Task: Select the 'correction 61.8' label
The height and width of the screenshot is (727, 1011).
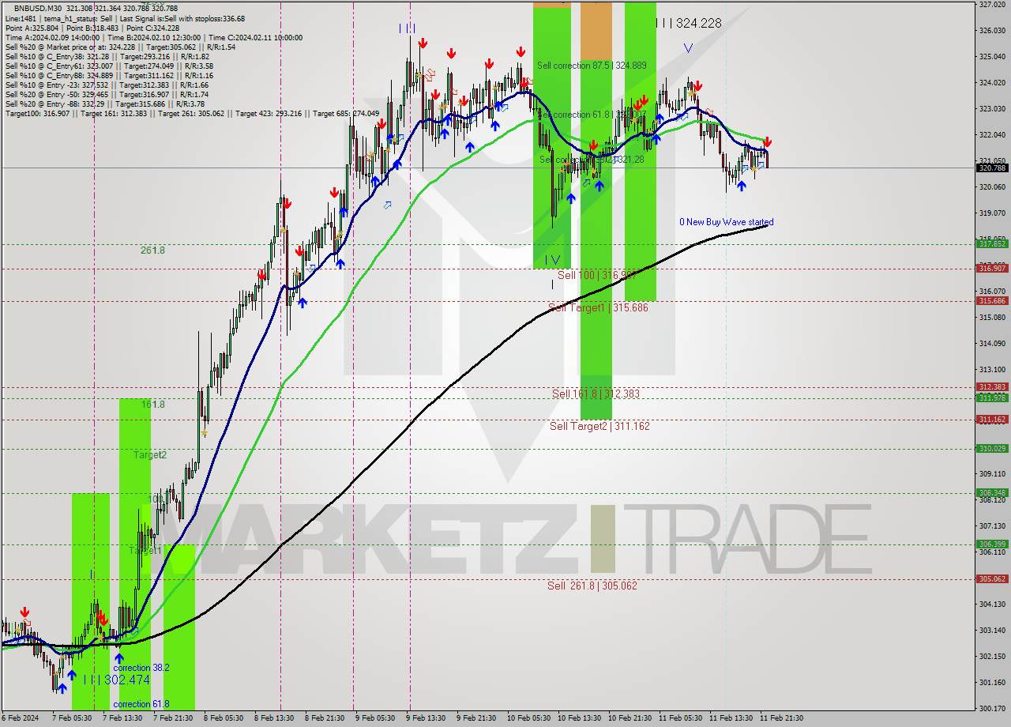Action: [x=142, y=704]
